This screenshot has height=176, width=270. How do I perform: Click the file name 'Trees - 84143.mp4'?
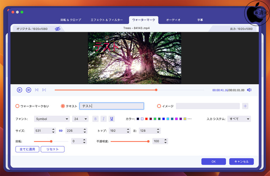tap(136, 28)
